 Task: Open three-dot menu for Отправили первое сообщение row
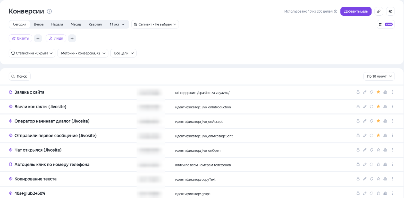tap(392, 135)
